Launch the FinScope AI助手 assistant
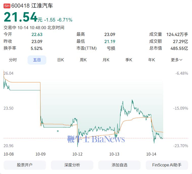 pyautogui.click(x=167, y=165)
